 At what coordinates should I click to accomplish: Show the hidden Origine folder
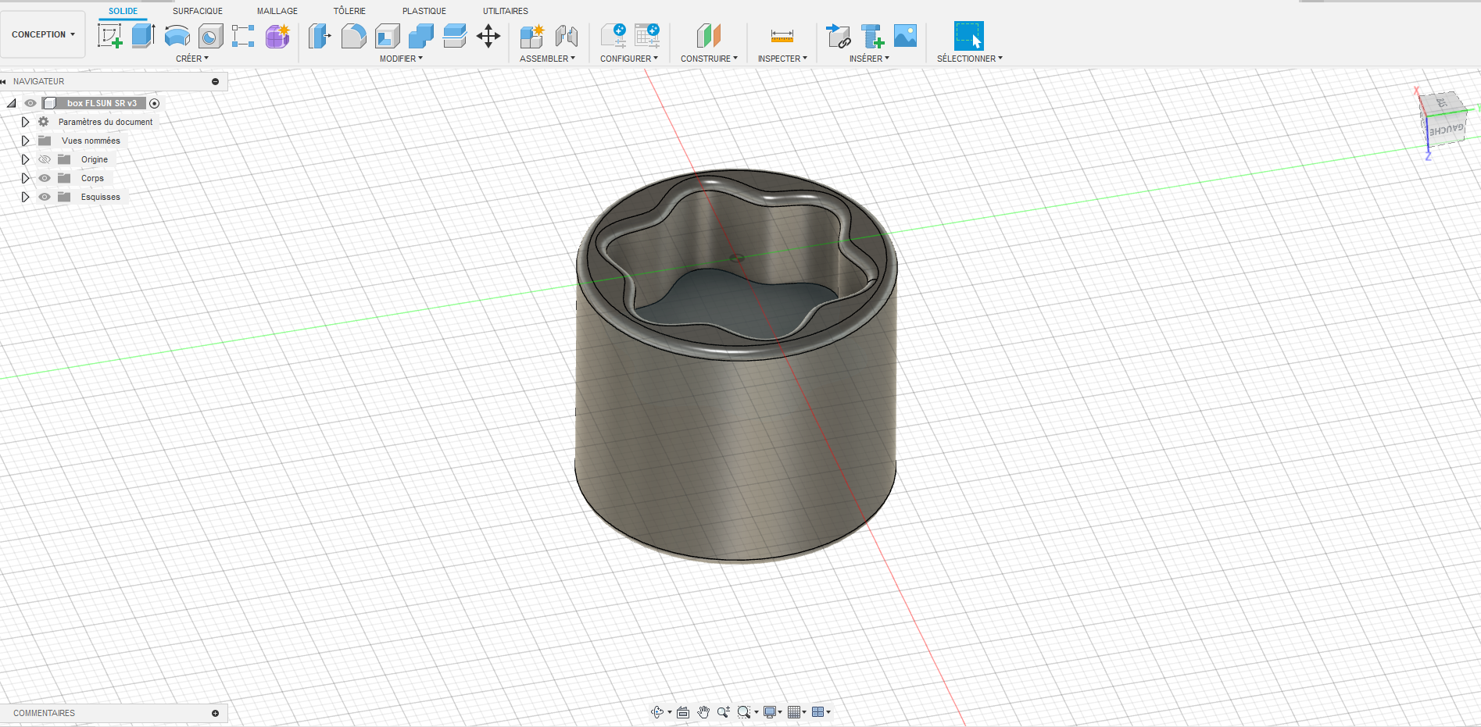[x=45, y=159]
